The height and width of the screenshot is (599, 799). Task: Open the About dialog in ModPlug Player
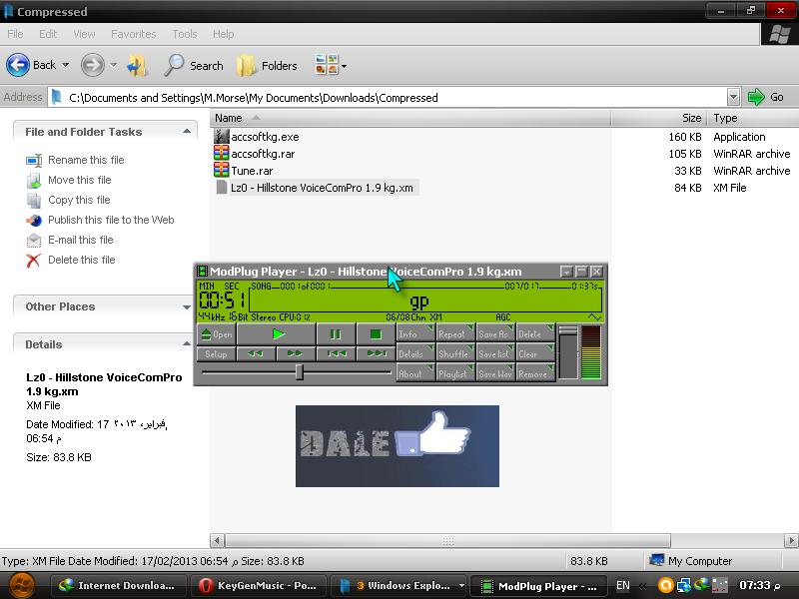click(x=415, y=372)
